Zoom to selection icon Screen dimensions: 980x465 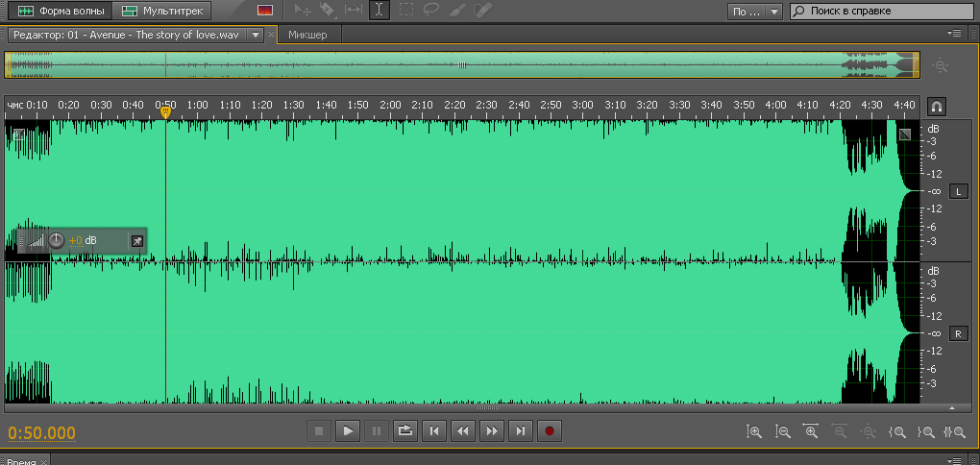tap(954, 430)
